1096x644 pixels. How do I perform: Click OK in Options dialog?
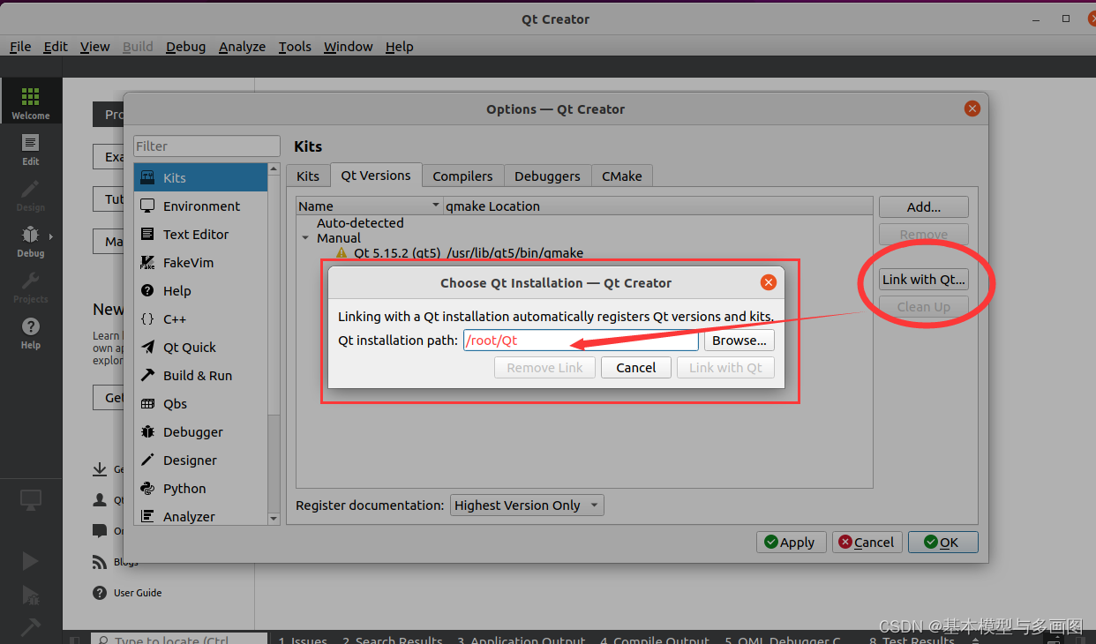[x=943, y=543]
